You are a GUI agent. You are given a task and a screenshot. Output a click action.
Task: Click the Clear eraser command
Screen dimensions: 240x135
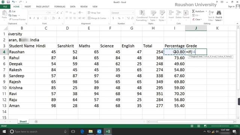(197, 19)
